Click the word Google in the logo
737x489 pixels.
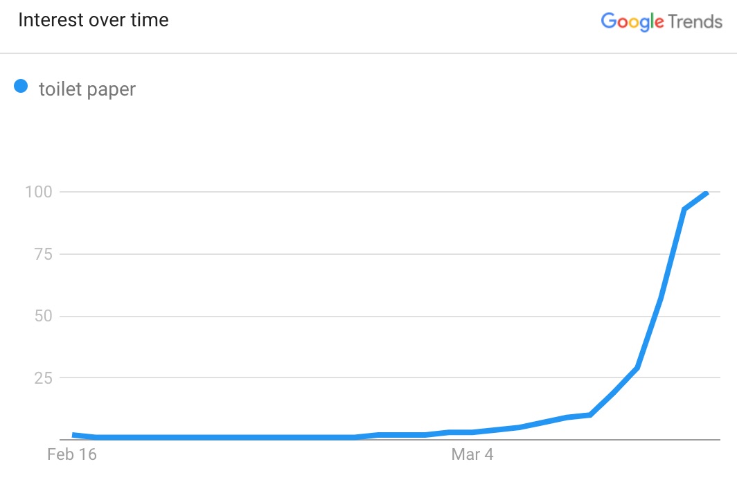pos(632,21)
